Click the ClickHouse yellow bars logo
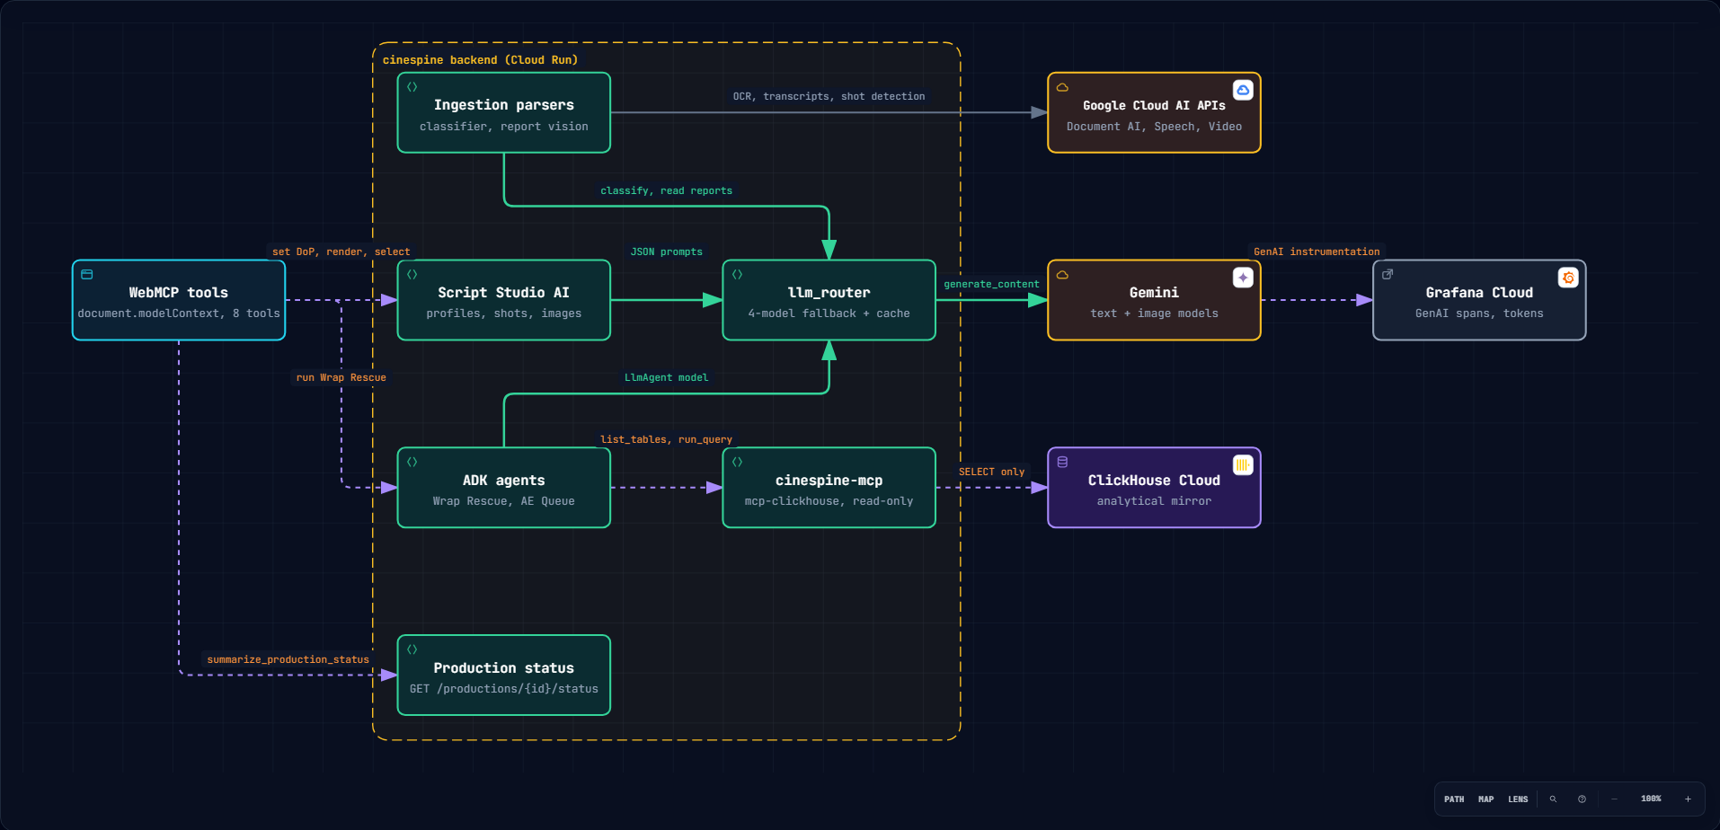This screenshot has height=830, width=1720. click(x=1243, y=464)
